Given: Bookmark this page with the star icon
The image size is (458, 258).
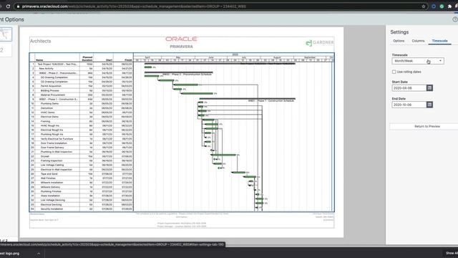Looking at the screenshot, I should (x=423, y=6).
